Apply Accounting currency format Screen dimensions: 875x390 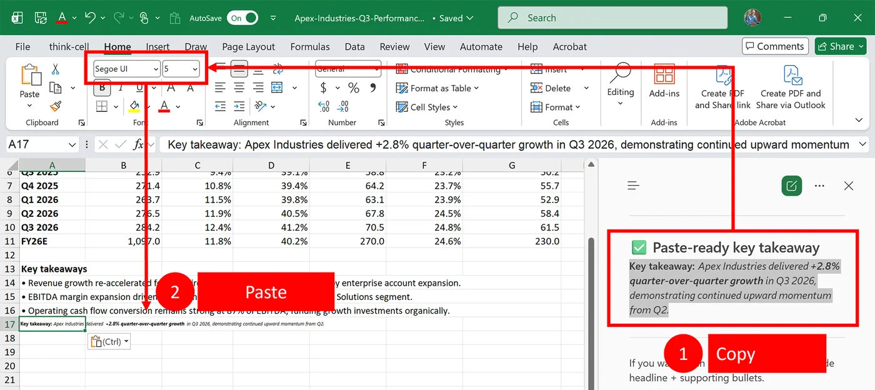tap(323, 88)
